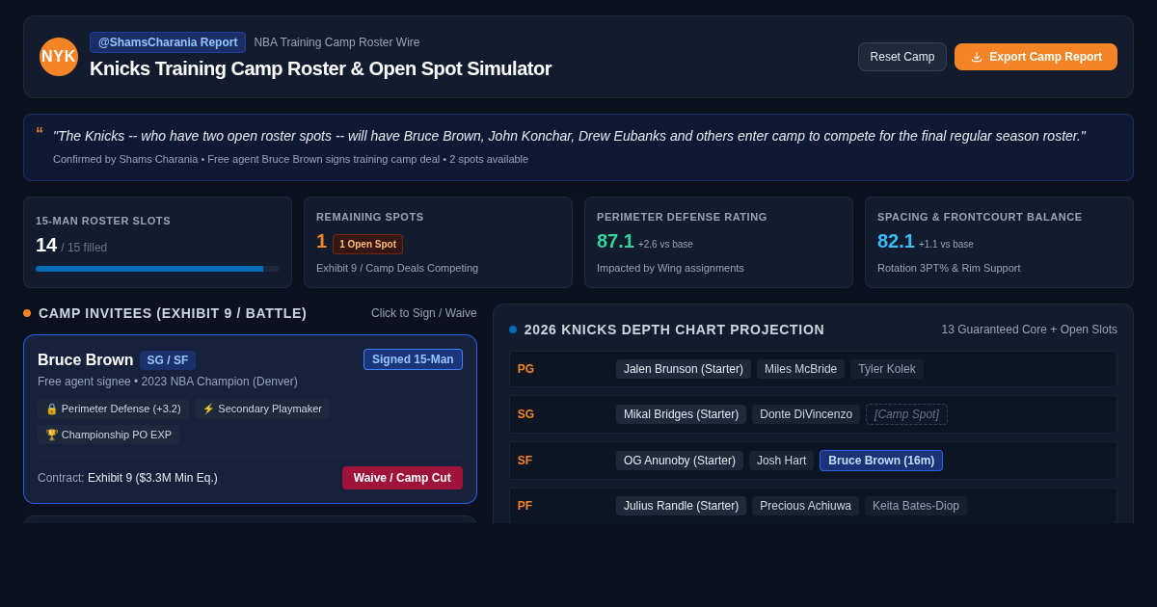1157x607 pixels.
Task: Click the Camp Invitees (Exhibit 9 / Battle) heading
Action: coord(173,313)
